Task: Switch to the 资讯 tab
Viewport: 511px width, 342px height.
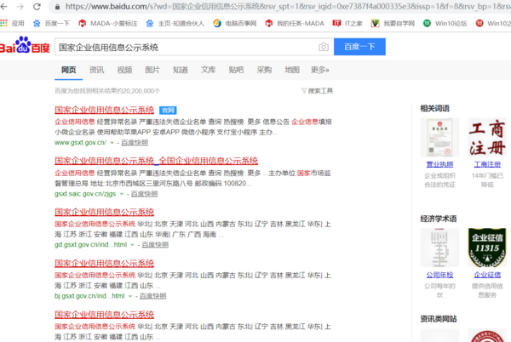Action: click(x=96, y=70)
